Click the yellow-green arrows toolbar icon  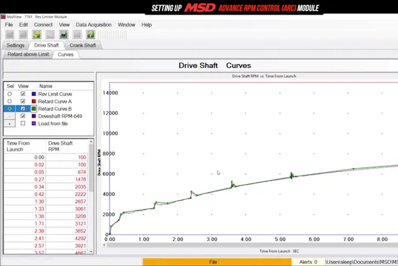(36, 35)
